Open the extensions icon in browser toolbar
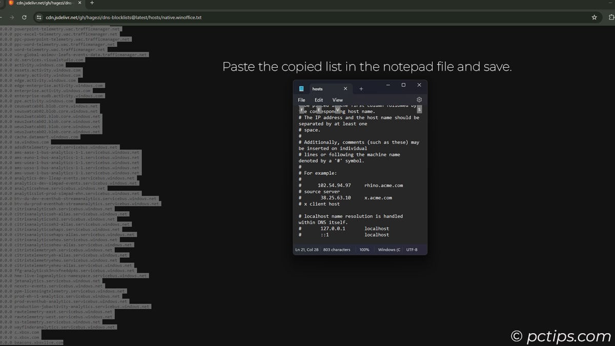The width and height of the screenshot is (615, 346). click(x=611, y=17)
